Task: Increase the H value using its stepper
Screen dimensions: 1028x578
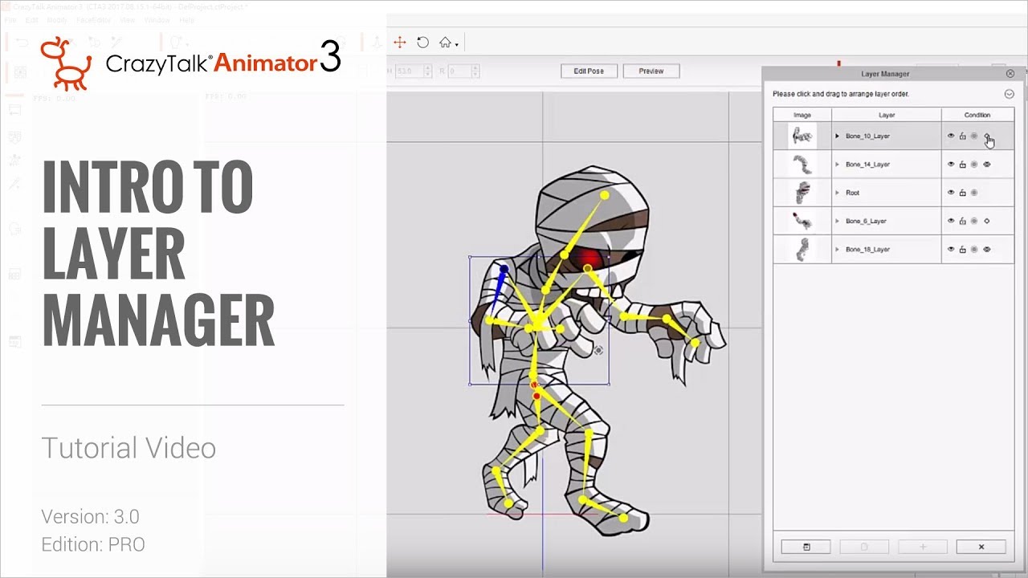Action: click(426, 69)
